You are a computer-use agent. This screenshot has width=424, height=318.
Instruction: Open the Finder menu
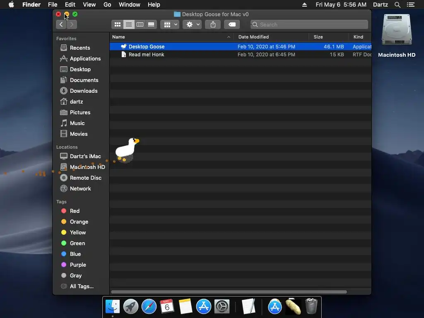point(31,5)
